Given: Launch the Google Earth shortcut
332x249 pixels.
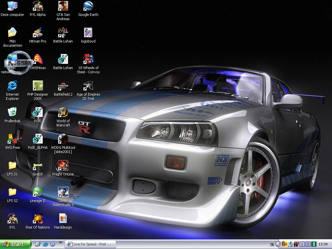Looking at the screenshot, I should point(88,9).
